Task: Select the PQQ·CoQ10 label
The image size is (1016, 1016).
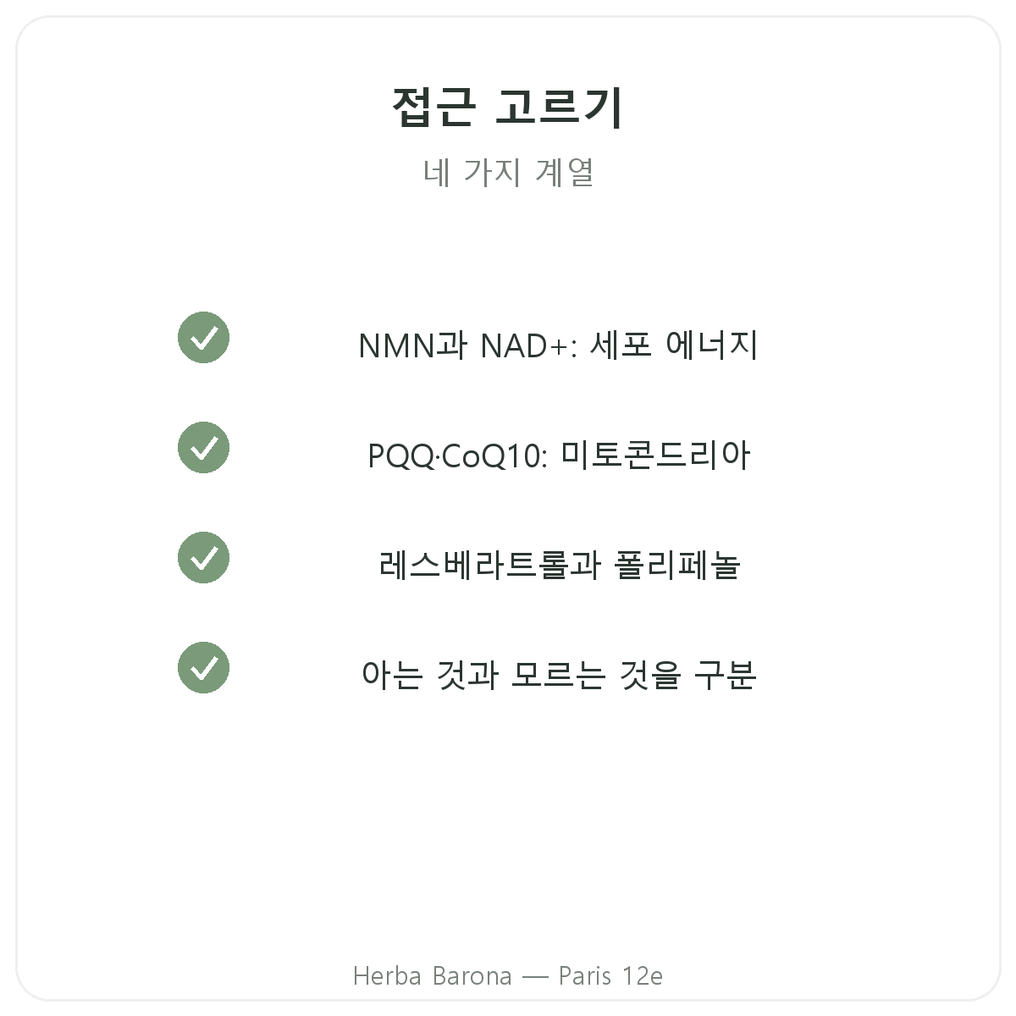Action: (458, 456)
